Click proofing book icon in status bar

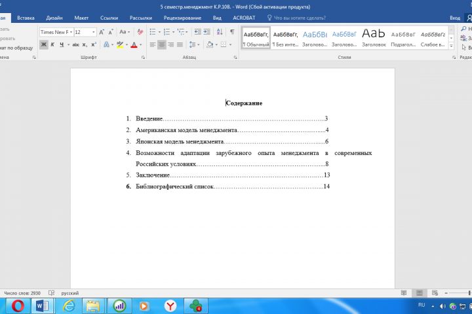[x=52, y=293]
